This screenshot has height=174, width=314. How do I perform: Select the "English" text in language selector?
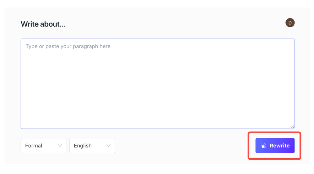[x=83, y=146]
